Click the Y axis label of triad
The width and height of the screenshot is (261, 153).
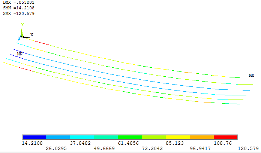coord(22,25)
